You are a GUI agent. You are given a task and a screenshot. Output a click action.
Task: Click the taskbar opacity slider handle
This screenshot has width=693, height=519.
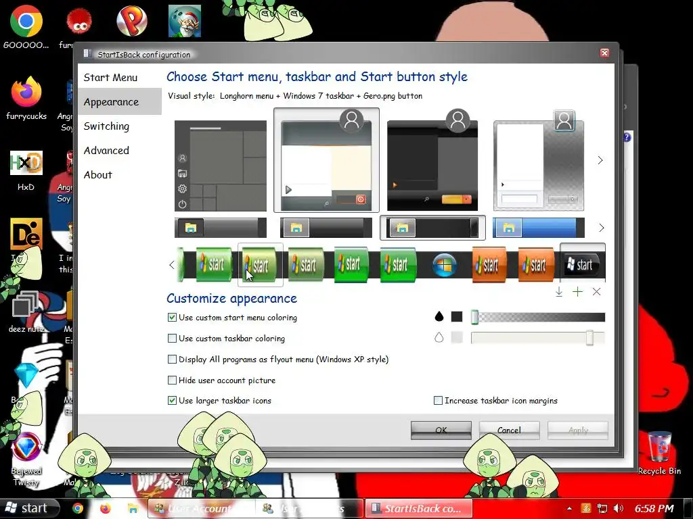click(x=589, y=338)
